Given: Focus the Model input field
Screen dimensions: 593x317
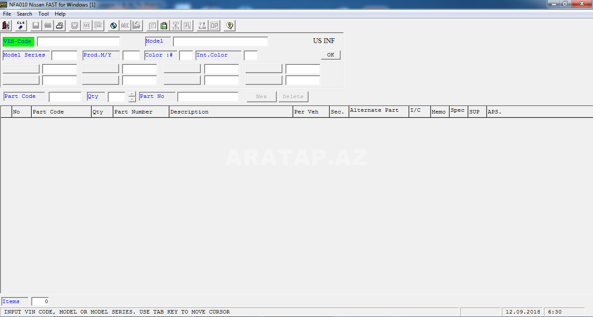Looking at the screenshot, I should point(221,42).
